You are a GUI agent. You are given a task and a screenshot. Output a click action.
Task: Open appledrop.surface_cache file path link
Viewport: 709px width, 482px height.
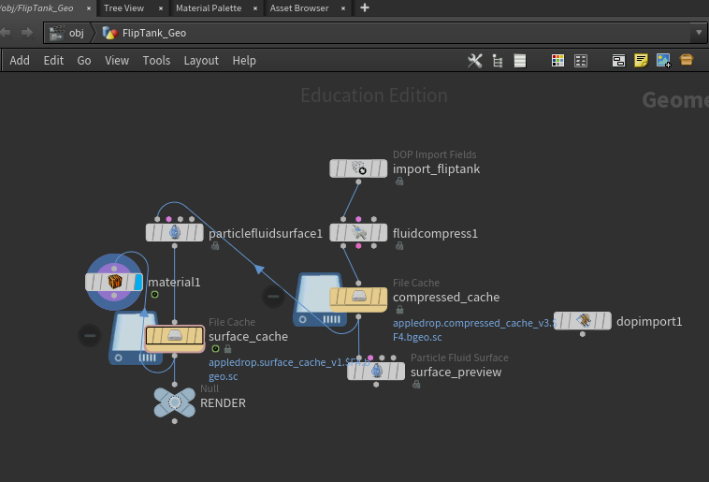pos(288,370)
